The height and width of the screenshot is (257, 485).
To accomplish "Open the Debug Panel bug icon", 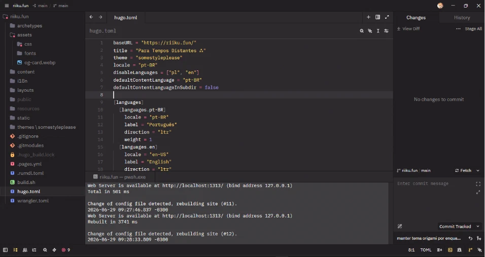I will (459, 250).
